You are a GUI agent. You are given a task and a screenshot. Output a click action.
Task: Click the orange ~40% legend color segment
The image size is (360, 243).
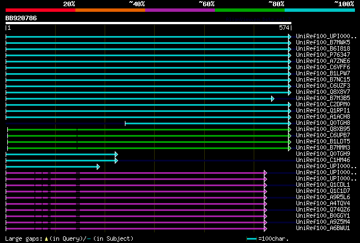click(x=110, y=10)
